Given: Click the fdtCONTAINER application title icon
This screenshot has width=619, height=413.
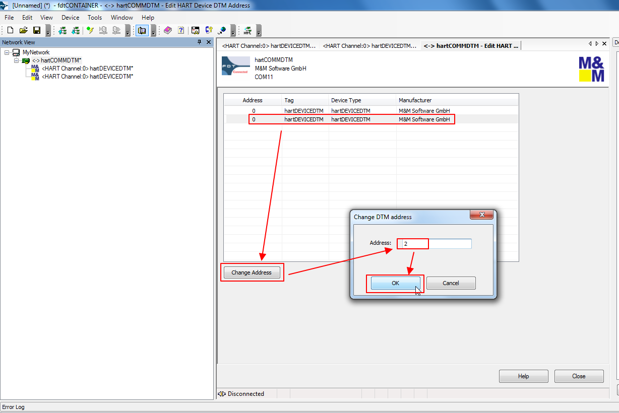Looking at the screenshot, I should coord(4,5).
